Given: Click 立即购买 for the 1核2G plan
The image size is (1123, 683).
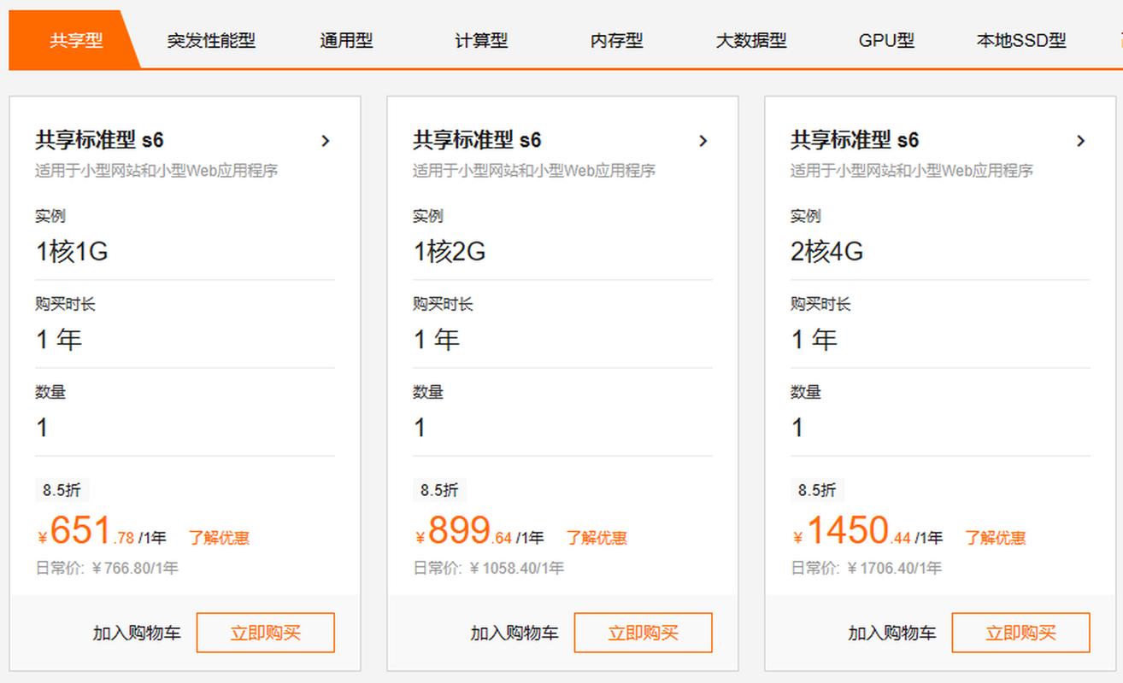Looking at the screenshot, I should [x=643, y=633].
